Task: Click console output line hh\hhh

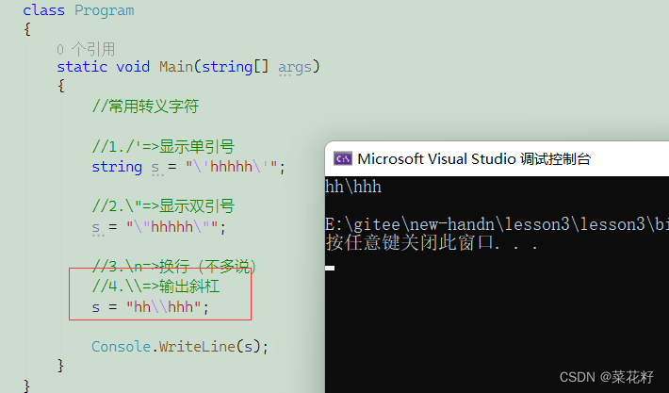Action: [353, 187]
